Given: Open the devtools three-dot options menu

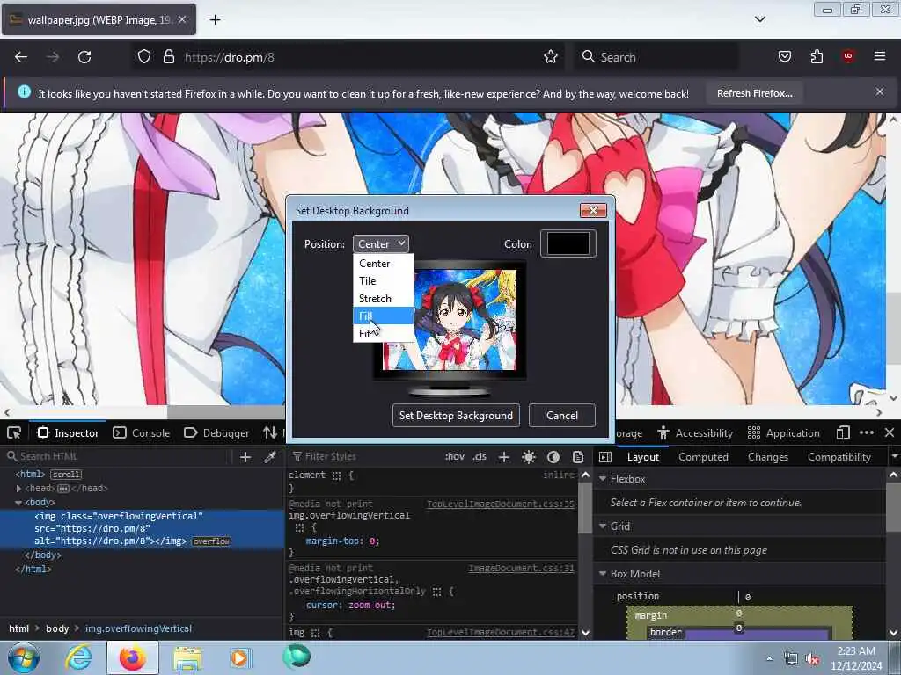Looking at the screenshot, I should coord(867,432).
